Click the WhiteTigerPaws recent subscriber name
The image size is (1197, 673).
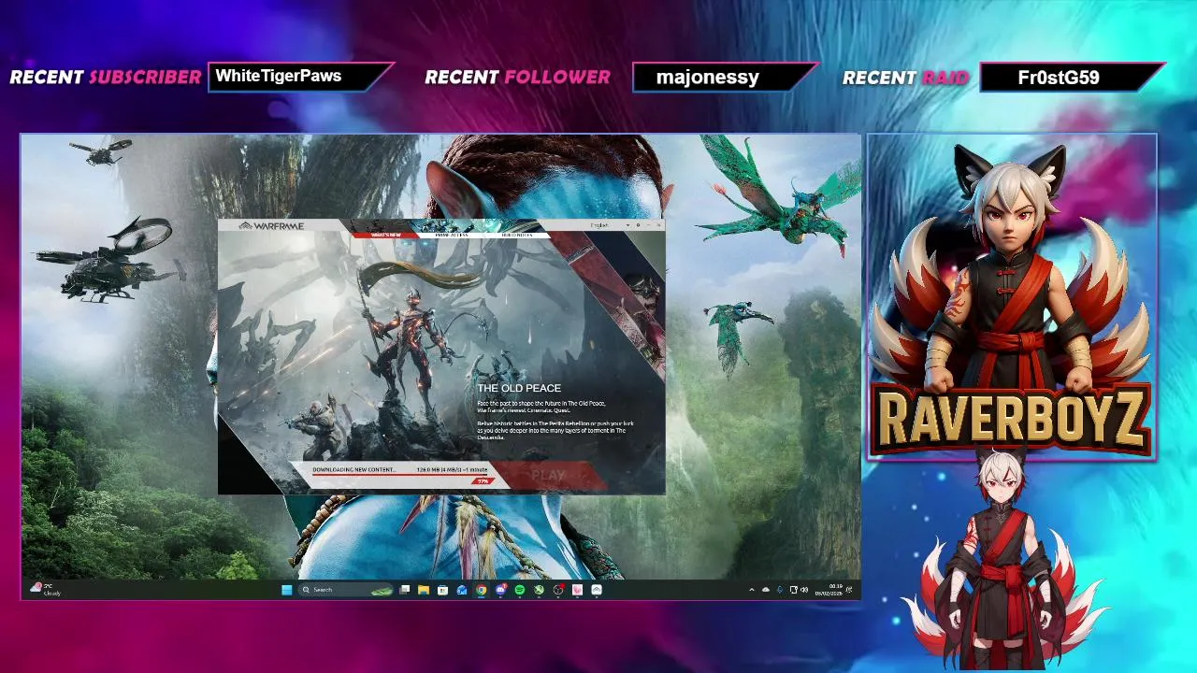pyautogui.click(x=279, y=77)
